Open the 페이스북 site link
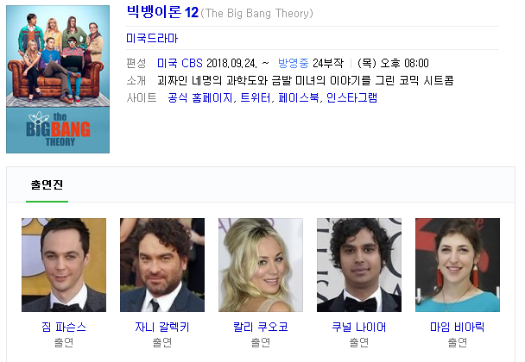 point(299,97)
